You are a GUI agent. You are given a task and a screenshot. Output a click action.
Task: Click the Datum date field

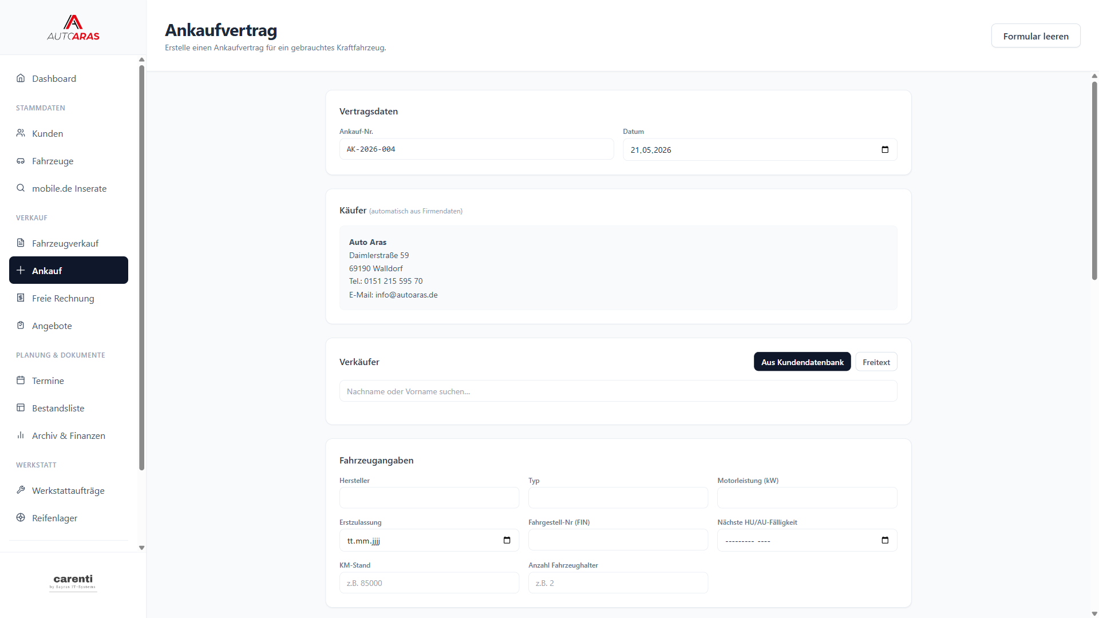click(x=760, y=150)
